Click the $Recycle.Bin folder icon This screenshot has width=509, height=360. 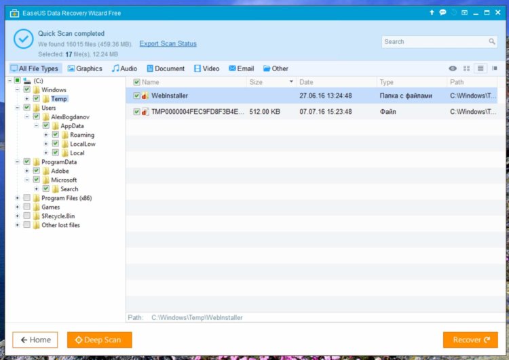click(37, 216)
